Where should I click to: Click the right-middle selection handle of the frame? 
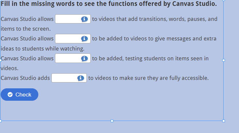pyautogui.click(x=224, y=60)
